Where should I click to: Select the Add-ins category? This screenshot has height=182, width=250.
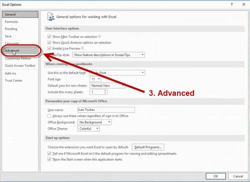point(10,73)
